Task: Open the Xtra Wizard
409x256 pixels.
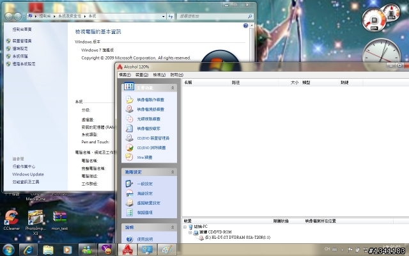Action: pos(144,157)
